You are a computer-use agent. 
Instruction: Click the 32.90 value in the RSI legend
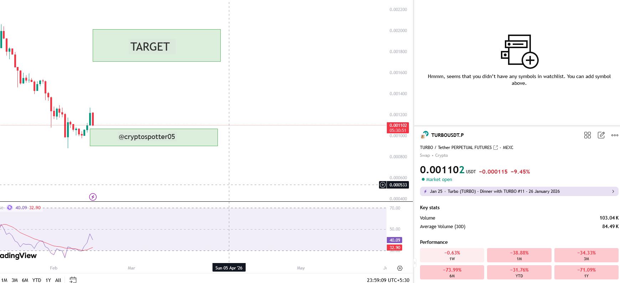[x=35, y=208]
